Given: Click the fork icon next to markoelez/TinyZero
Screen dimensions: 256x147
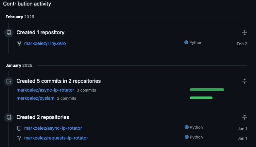Looking at the screenshot, I should pos(19,44).
